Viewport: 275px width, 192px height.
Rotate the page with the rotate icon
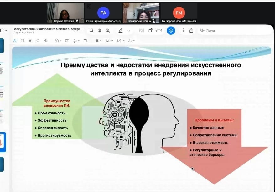pos(150,31)
